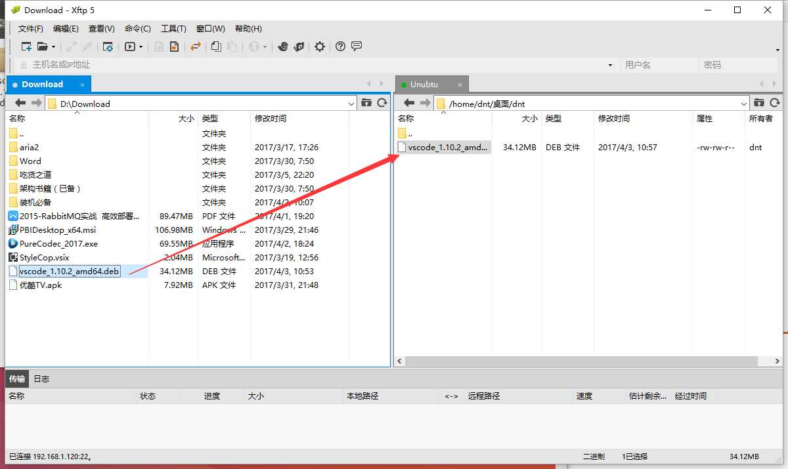Close the Download tab
Screen dimensions: 788x469
[83, 85]
